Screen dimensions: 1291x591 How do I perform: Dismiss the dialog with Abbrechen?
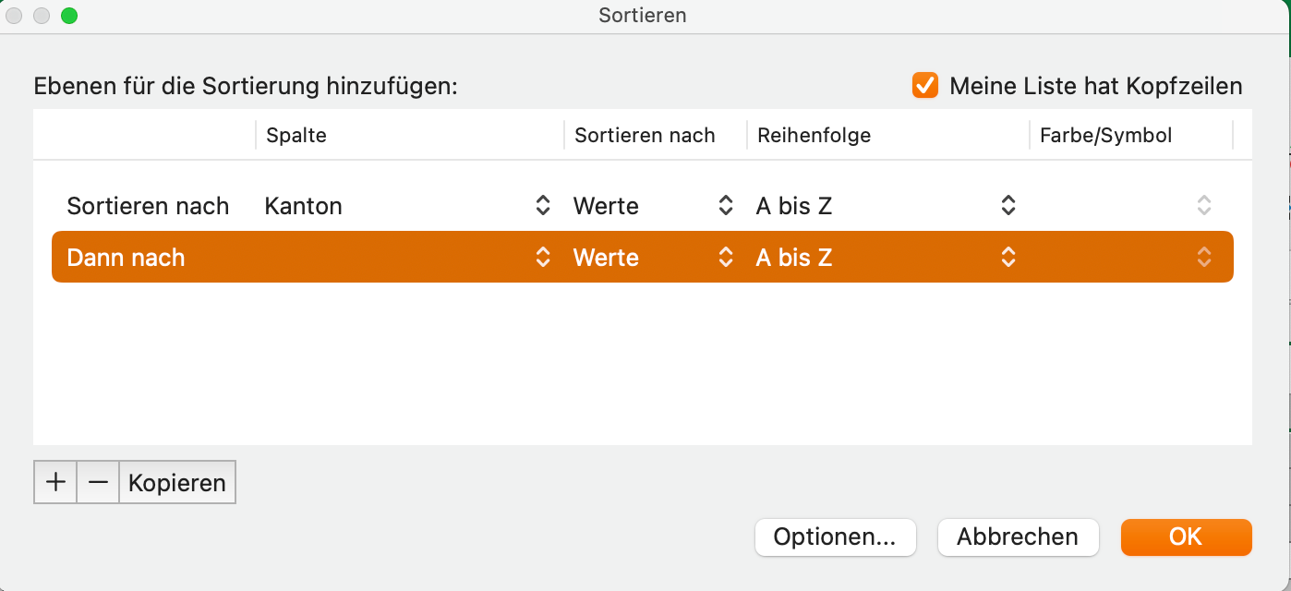pyautogui.click(x=1018, y=537)
